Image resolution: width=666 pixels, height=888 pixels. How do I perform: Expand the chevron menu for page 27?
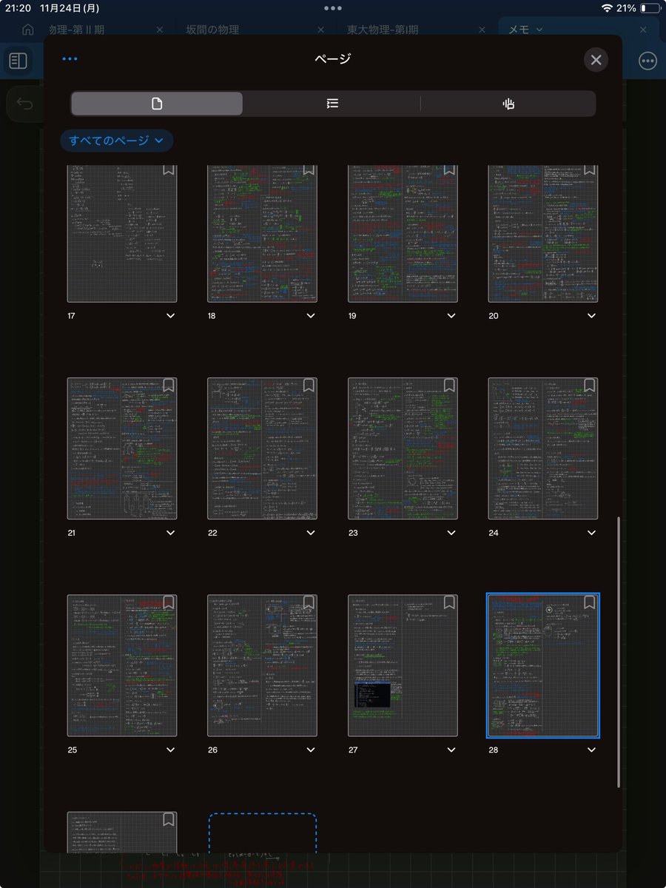pyautogui.click(x=451, y=750)
